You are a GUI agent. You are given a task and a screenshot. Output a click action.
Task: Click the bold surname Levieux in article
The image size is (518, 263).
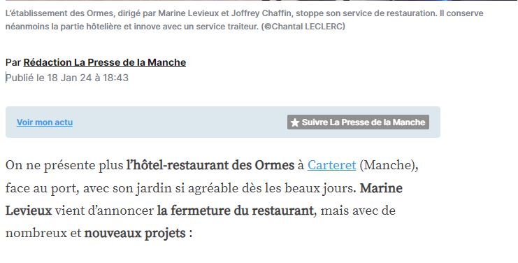(x=29, y=211)
